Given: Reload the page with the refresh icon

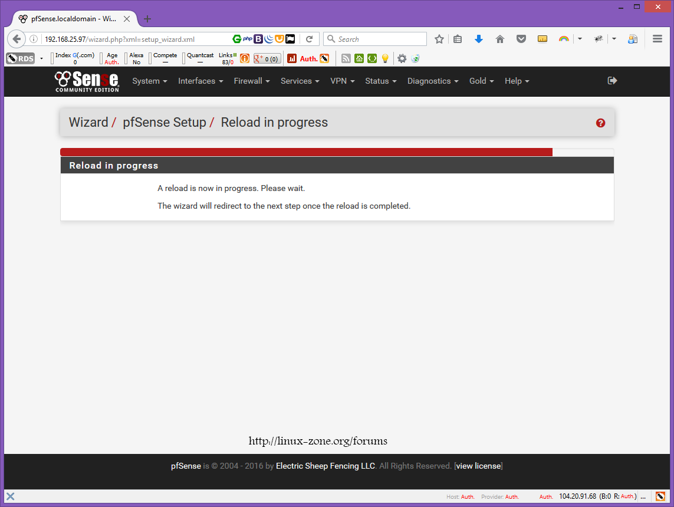Looking at the screenshot, I should coord(309,39).
